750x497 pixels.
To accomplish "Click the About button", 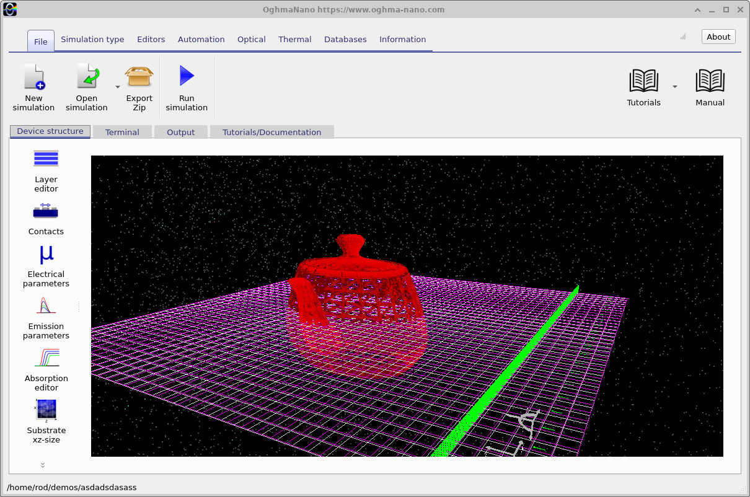I will 718,37.
